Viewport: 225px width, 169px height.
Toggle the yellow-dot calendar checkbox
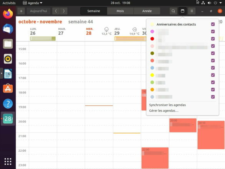(x=213, y=75)
